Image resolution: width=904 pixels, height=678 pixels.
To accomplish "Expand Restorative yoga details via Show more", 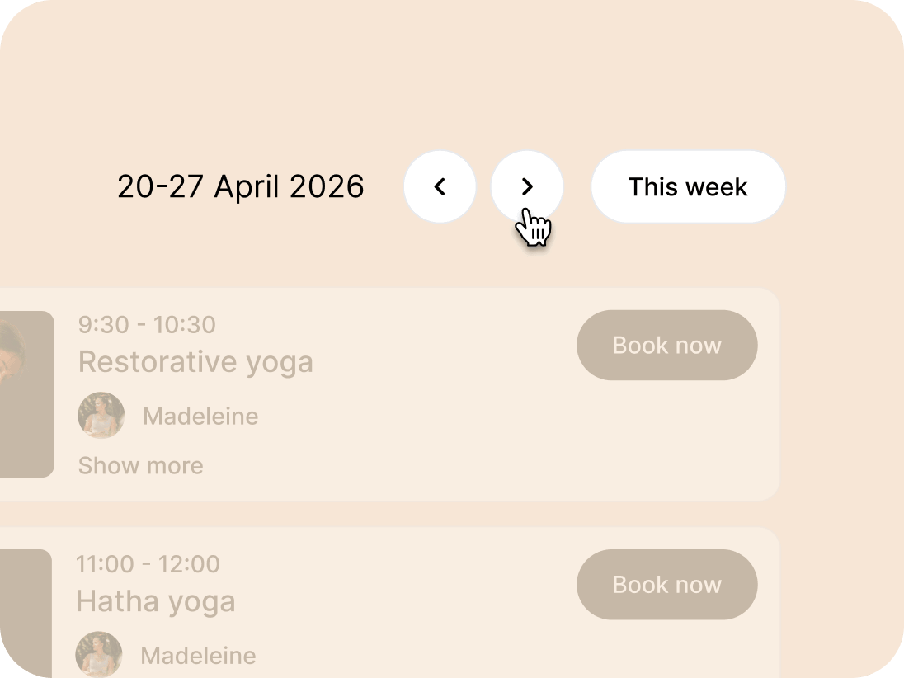I will 141,466.
